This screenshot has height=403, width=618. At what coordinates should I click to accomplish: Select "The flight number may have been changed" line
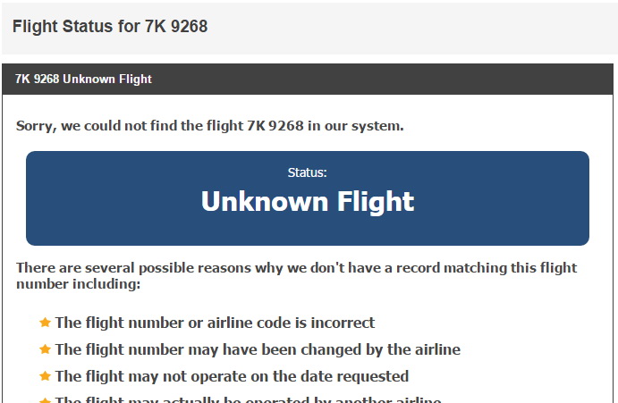[258, 349]
